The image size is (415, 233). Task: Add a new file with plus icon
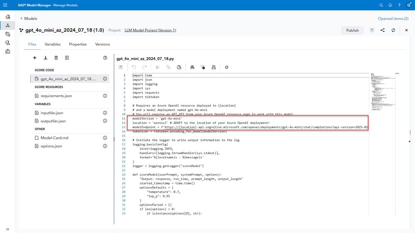34,58
